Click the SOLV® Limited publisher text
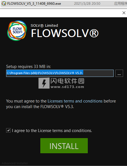This screenshot has width=127, height=166. coord(44,26)
